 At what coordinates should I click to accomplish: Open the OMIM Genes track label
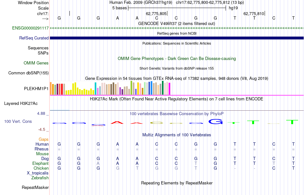36,63
